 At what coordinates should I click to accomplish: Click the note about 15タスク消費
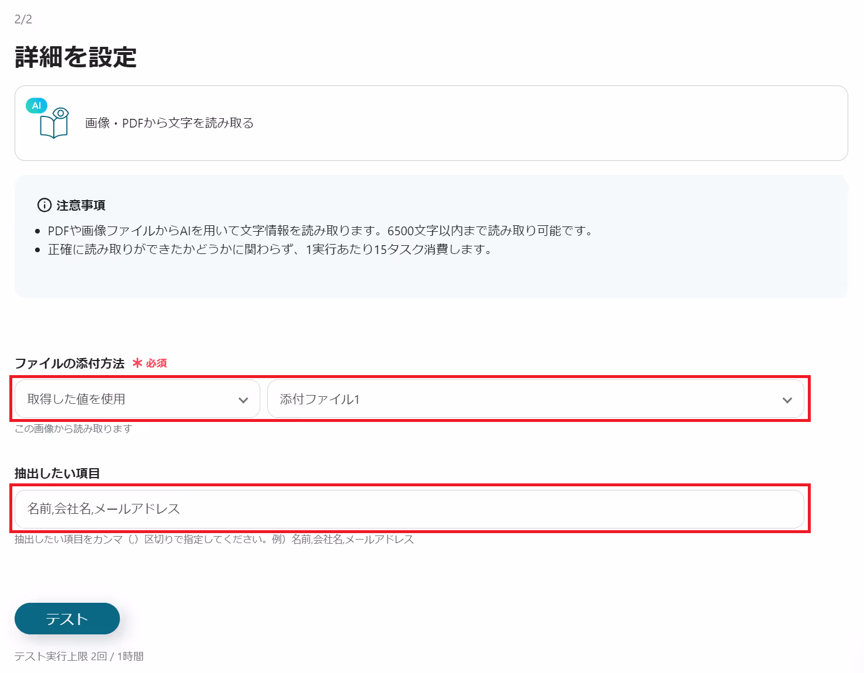271,249
